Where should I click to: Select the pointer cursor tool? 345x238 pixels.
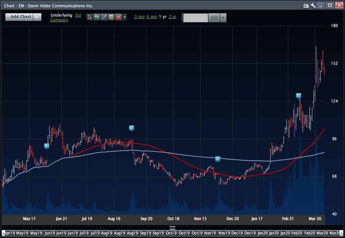89,17
